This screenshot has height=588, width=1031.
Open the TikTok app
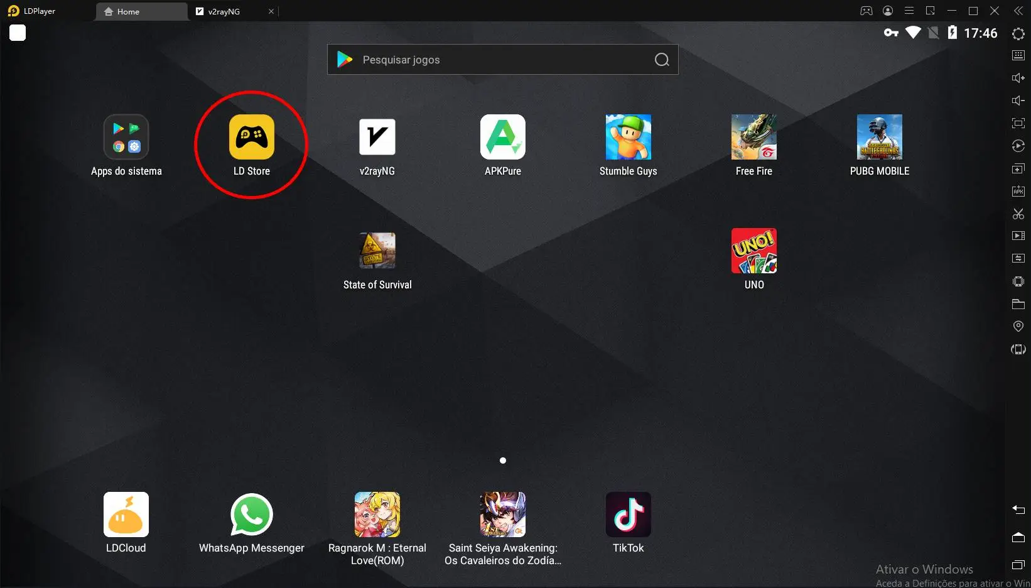(x=629, y=514)
